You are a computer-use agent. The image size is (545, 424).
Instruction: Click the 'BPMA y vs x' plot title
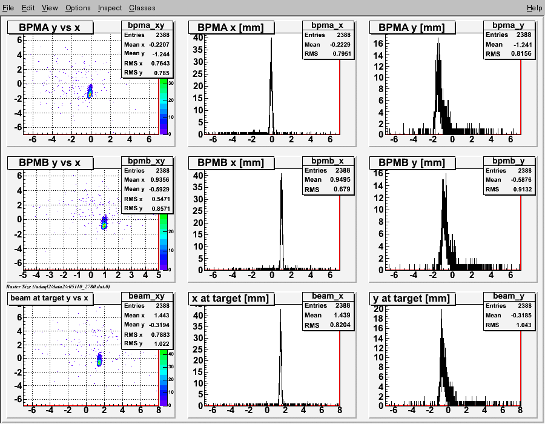click(50, 27)
